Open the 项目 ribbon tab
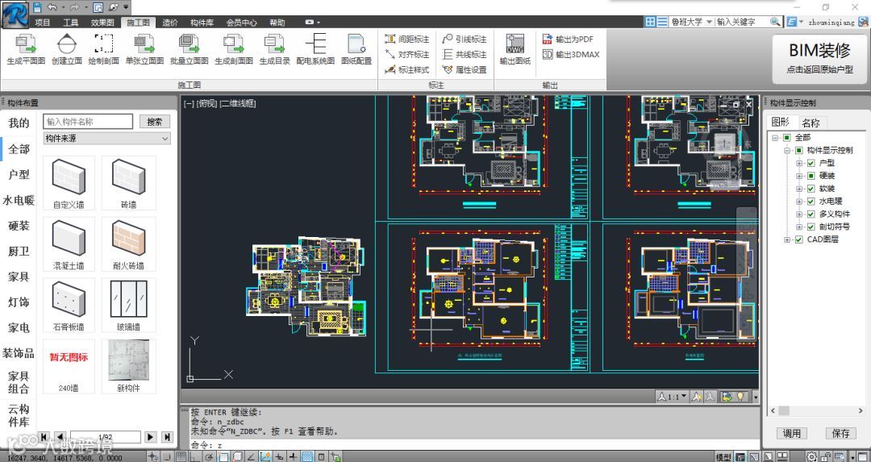Viewport: 871px width, 462px height. (x=42, y=23)
